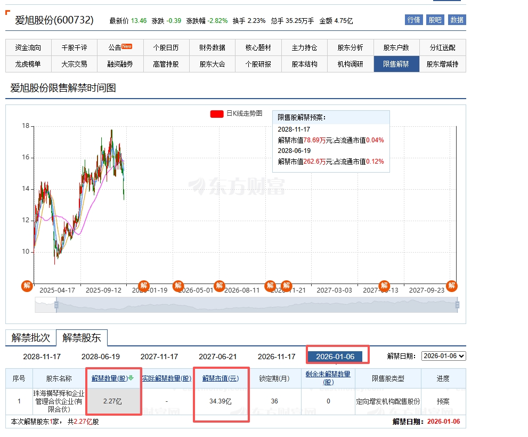Image resolution: width=528 pixels, height=437 pixels.
Task: Open the 融资融券 tab
Action: (x=120, y=64)
